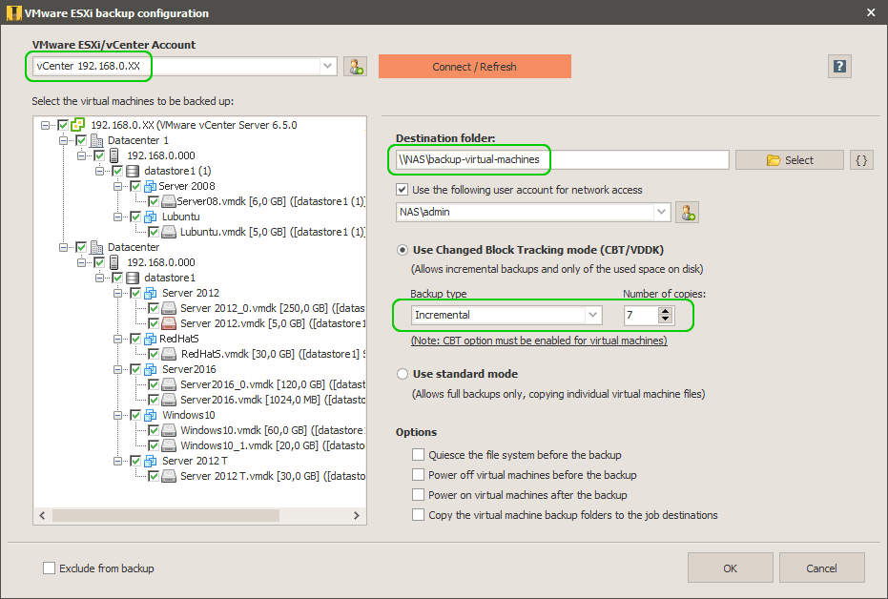888x599 pixels.
Task: Collapse the Server 2008 tree node
Action: pos(118,186)
